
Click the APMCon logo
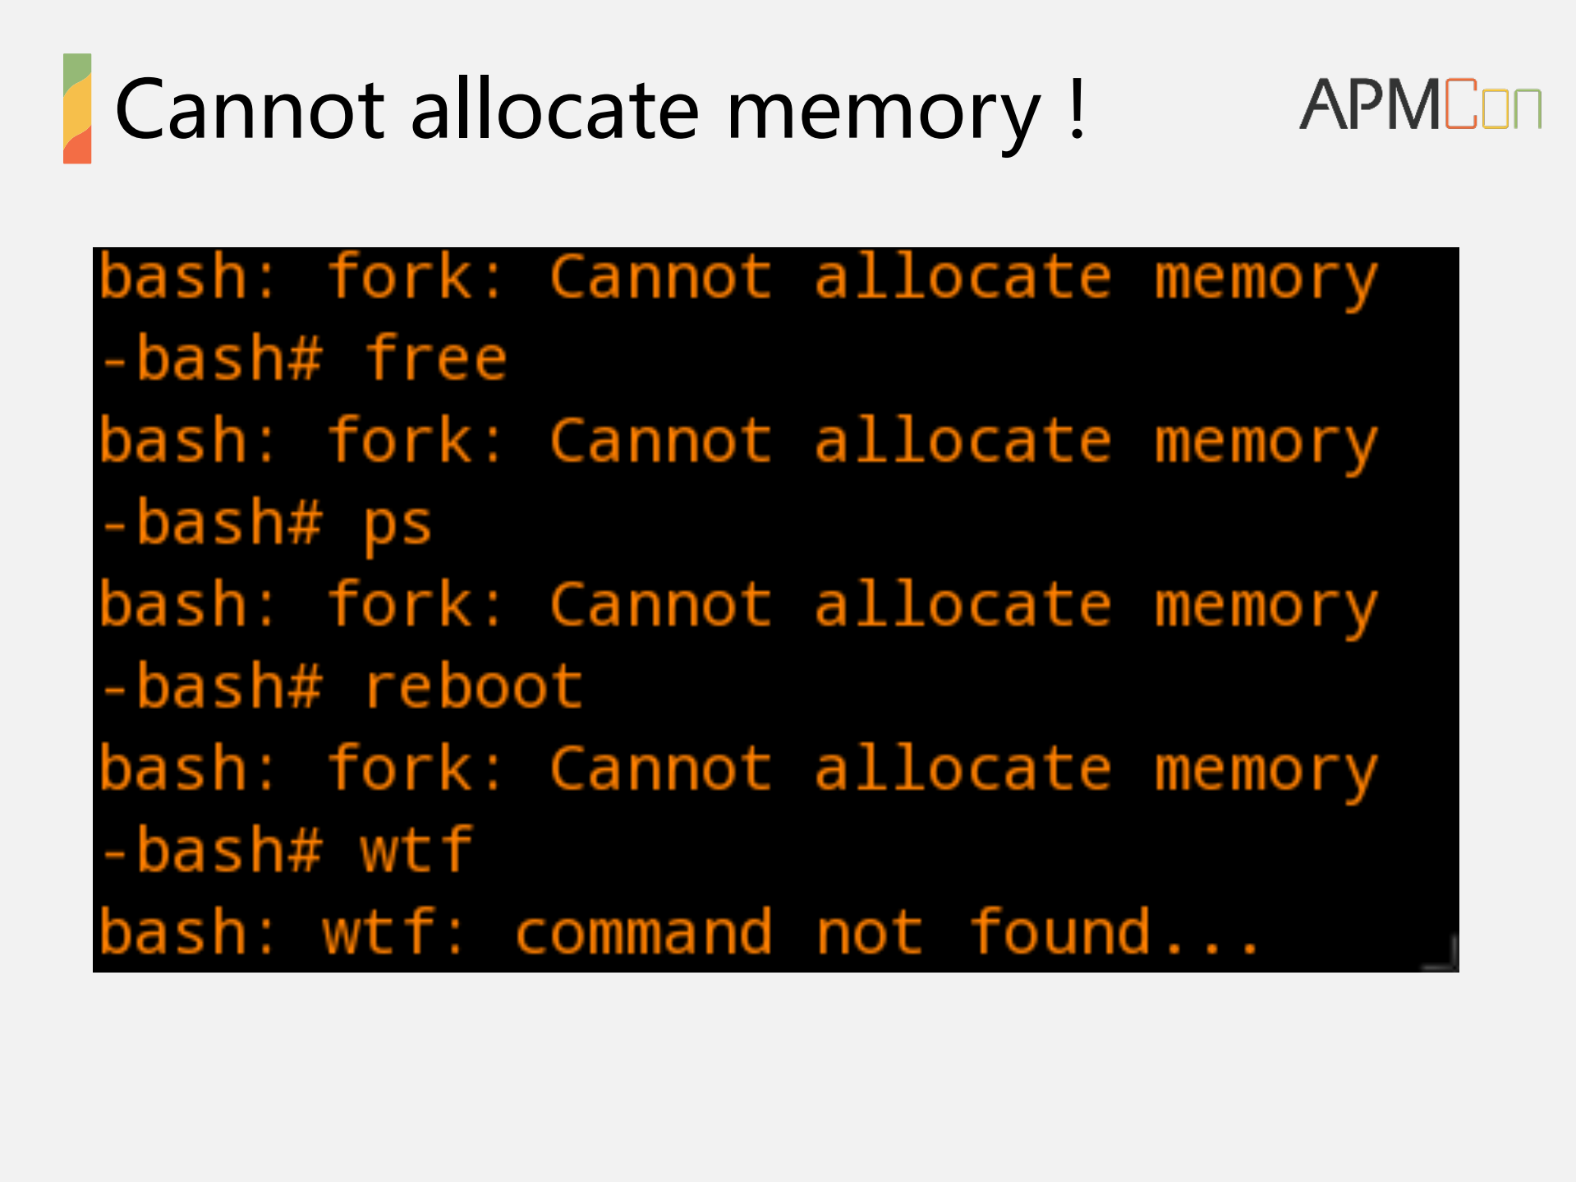[x=1419, y=104]
